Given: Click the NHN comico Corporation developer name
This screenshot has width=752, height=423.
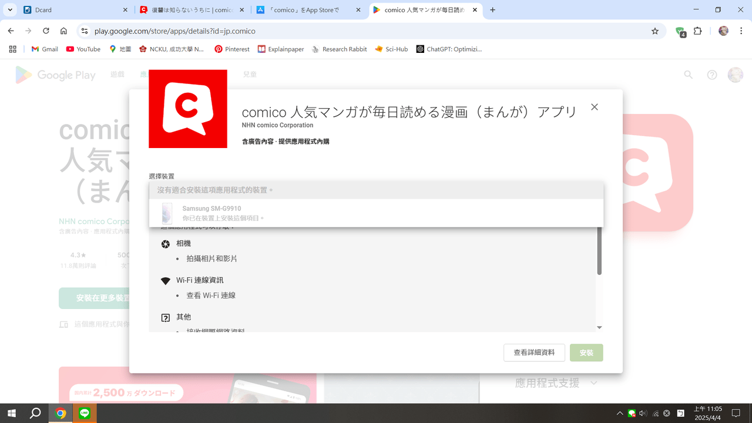Looking at the screenshot, I should tap(277, 125).
